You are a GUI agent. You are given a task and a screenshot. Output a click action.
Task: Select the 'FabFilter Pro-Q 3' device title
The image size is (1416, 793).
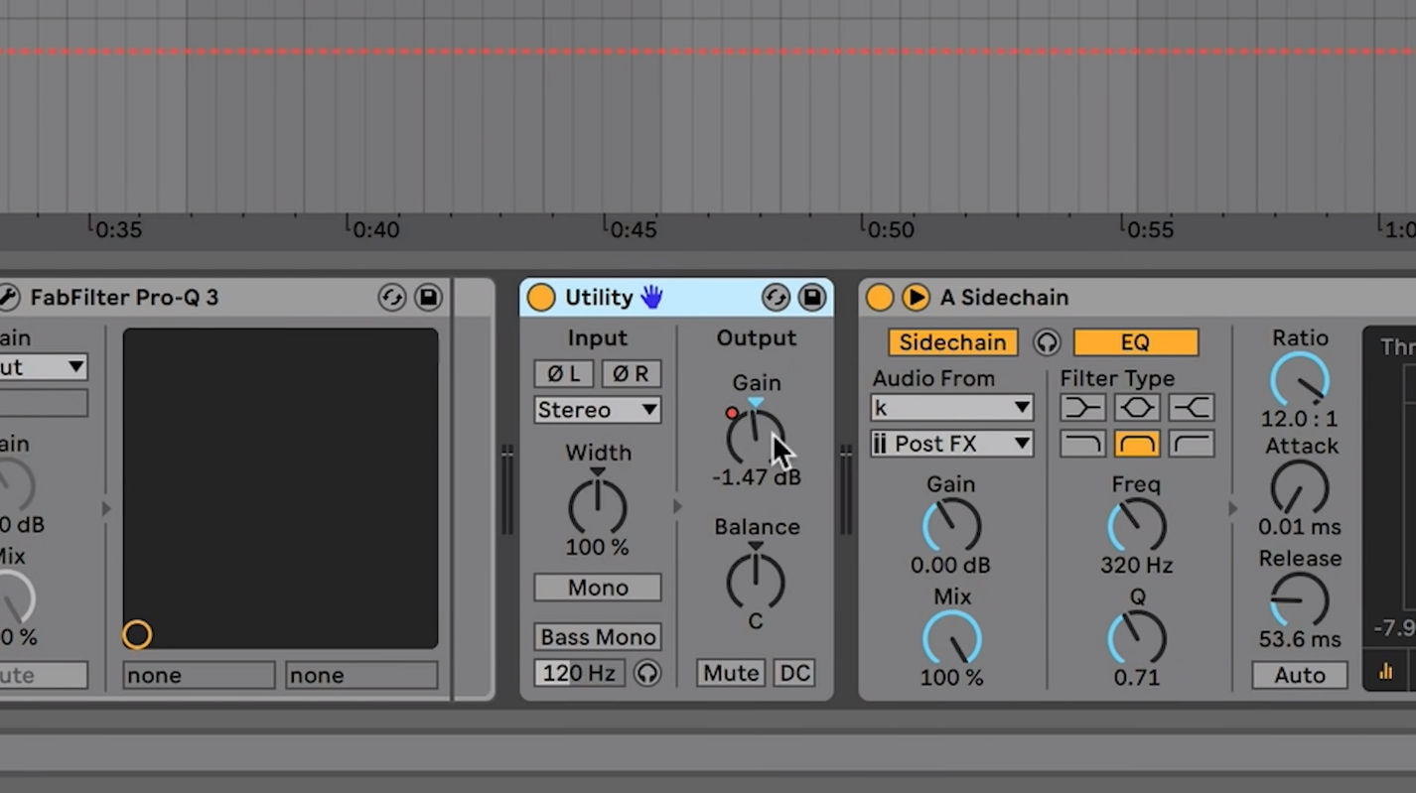coord(124,298)
